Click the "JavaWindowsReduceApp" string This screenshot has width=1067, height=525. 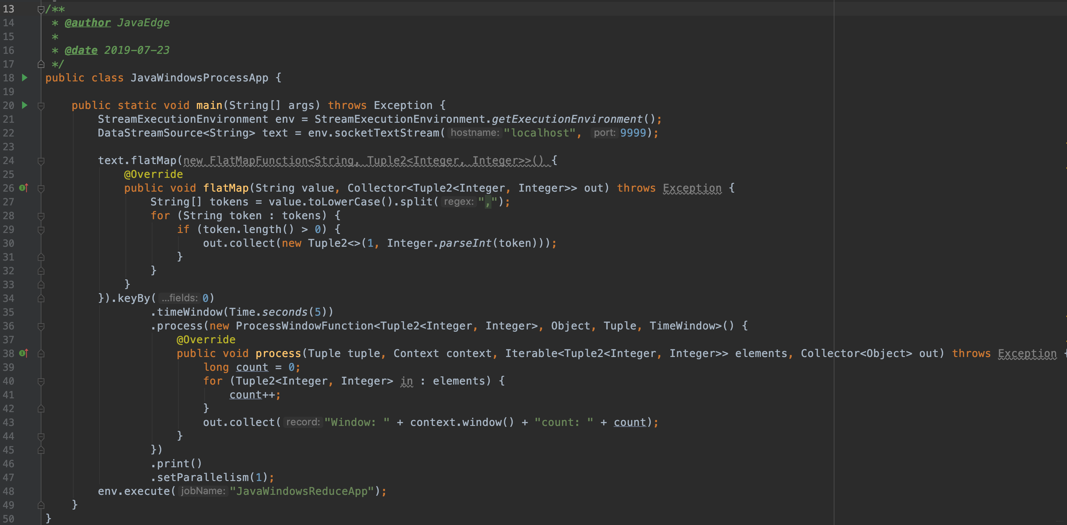pos(302,491)
